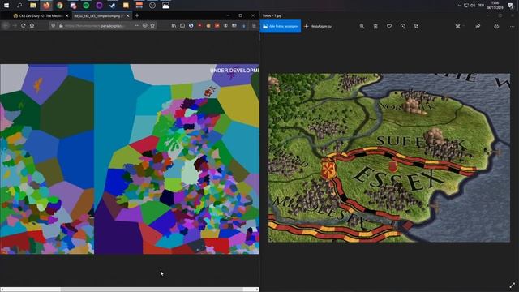Switch to Firefox in the taskbar
Screen dimensions: 519x292
pyautogui.click(x=46, y=6)
